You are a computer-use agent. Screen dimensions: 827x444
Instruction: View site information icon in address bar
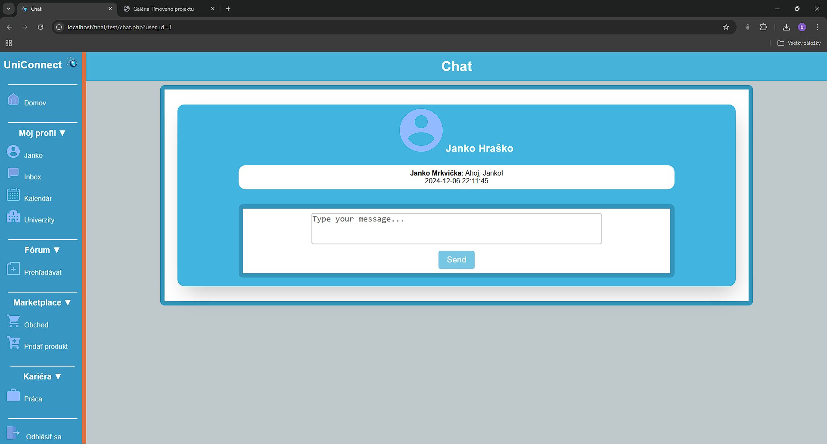tap(59, 27)
